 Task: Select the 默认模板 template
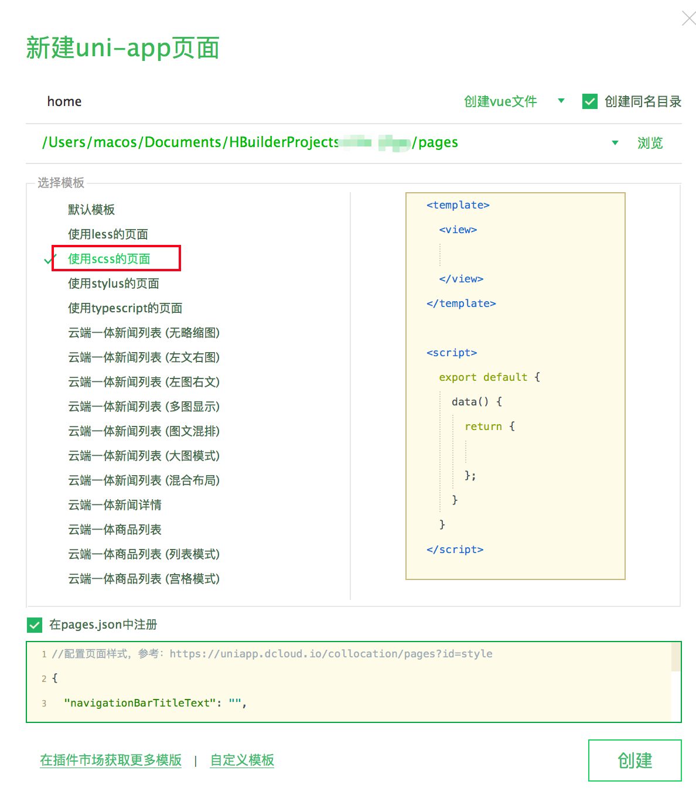[91, 210]
